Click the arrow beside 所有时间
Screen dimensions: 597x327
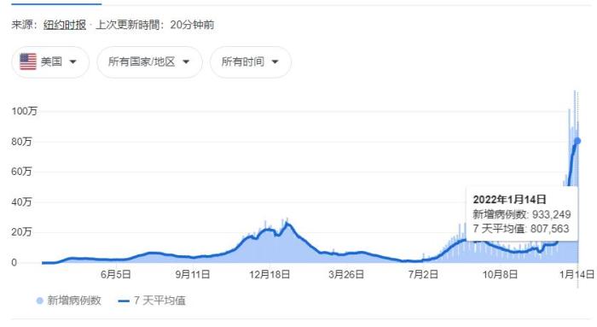(275, 62)
